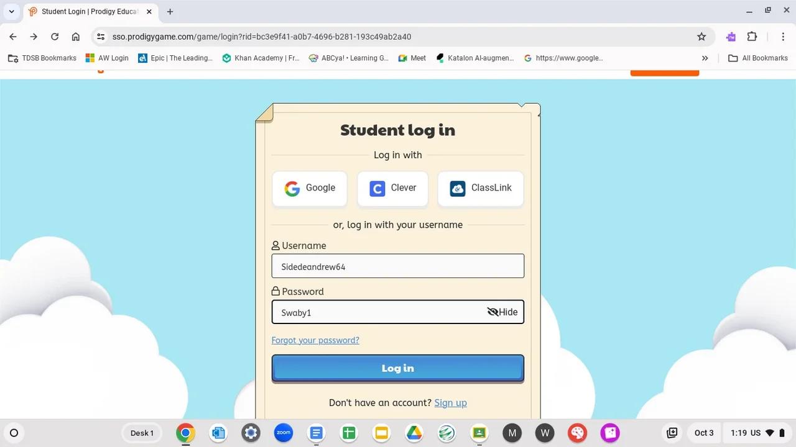
Task: Focus the Username input field
Action: [398, 266]
